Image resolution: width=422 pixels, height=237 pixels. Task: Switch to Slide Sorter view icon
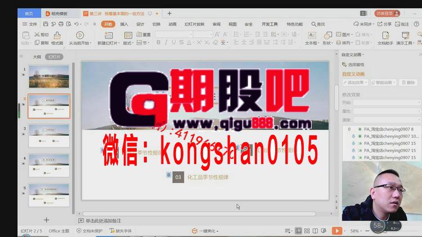click(x=307, y=231)
